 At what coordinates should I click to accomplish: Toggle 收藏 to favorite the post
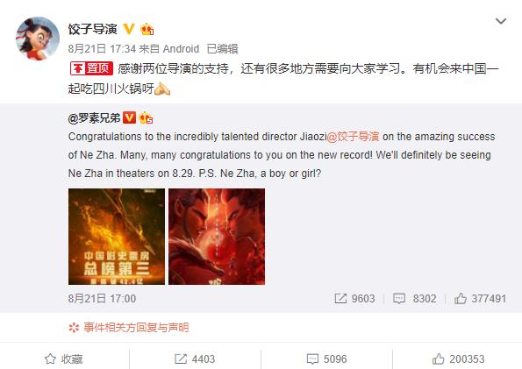(x=64, y=359)
